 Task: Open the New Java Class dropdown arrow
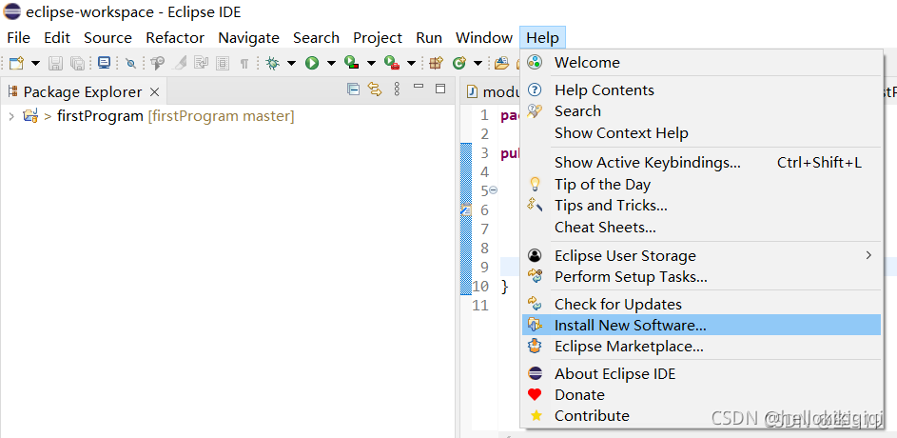click(x=478, y=63)
